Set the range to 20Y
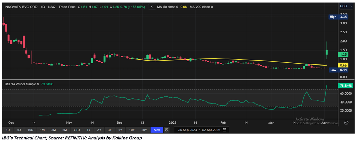The width and height of the screenshot is (358, 145). [144, 130]
